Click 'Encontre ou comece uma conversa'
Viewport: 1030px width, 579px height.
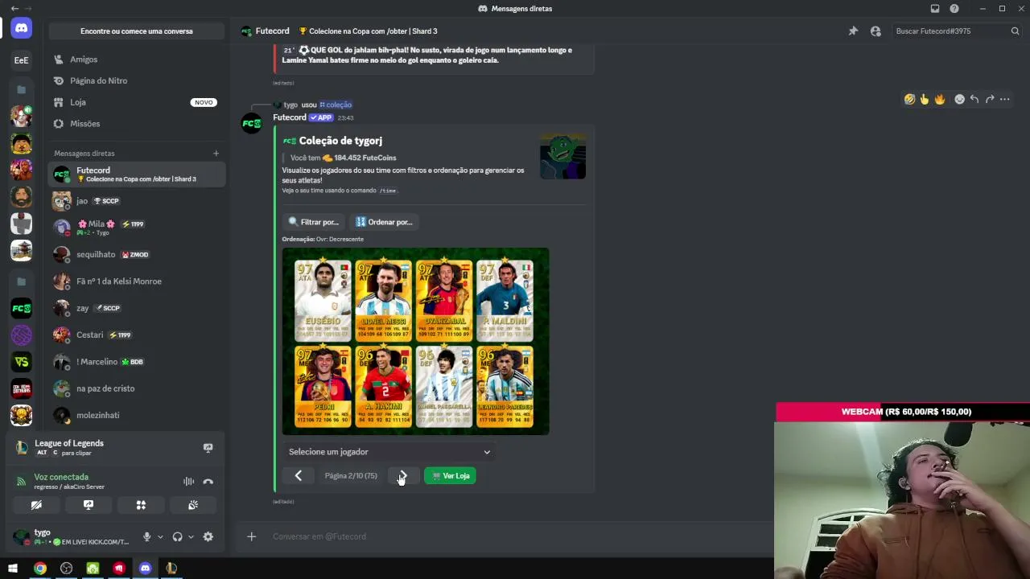[x=137, y=31]
